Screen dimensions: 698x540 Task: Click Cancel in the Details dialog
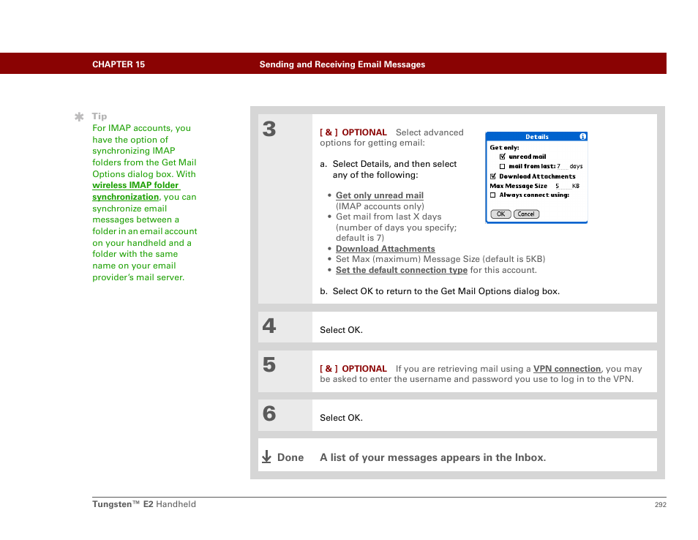[526, 214]
